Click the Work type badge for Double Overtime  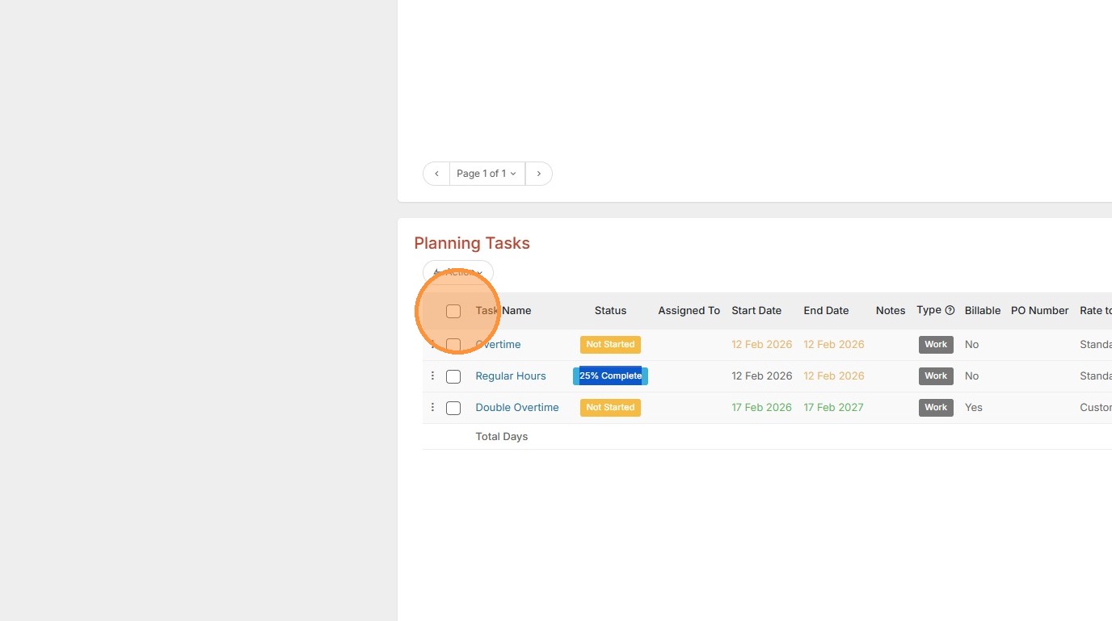(936, 408)
